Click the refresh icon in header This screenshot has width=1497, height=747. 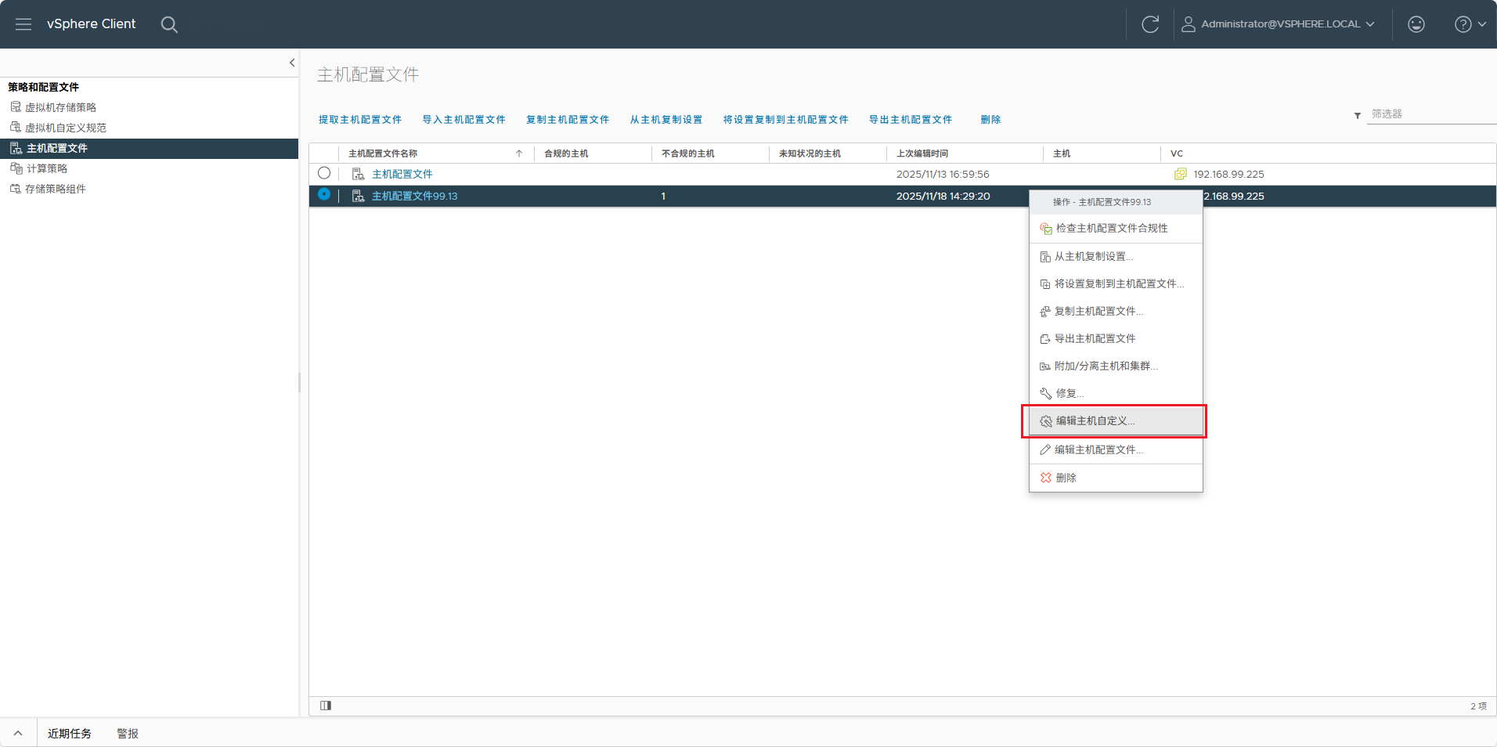point(1150,24)
